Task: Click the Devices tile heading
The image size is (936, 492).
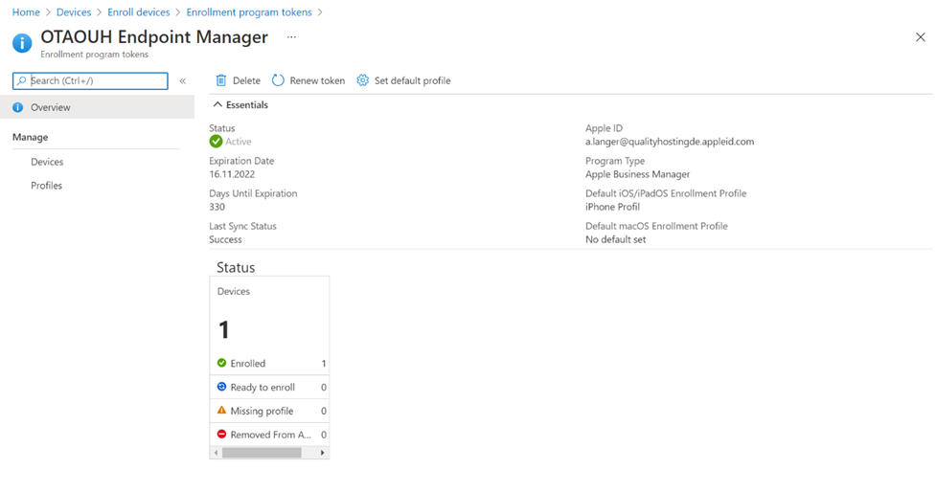Action: tap(234, 291)
